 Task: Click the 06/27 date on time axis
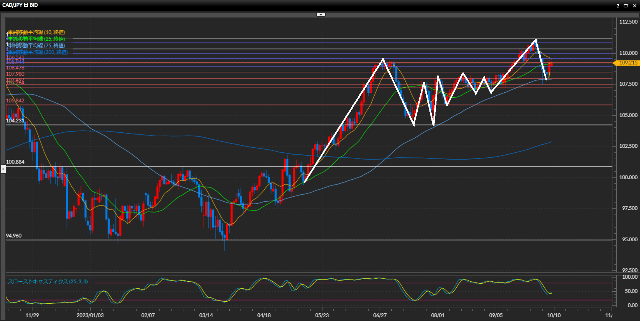380,315
